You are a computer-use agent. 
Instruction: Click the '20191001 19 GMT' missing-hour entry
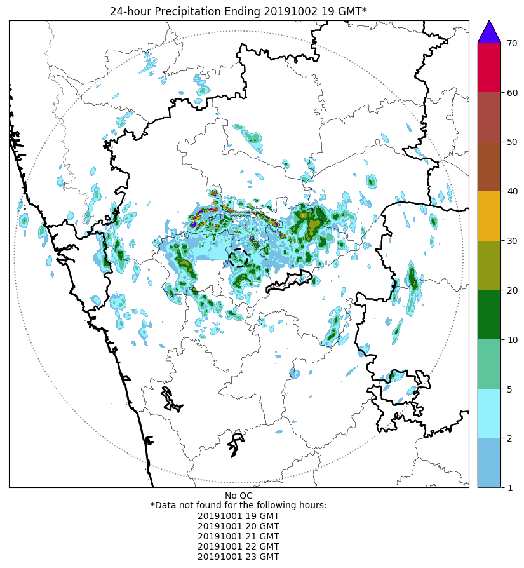coord(238,516)
